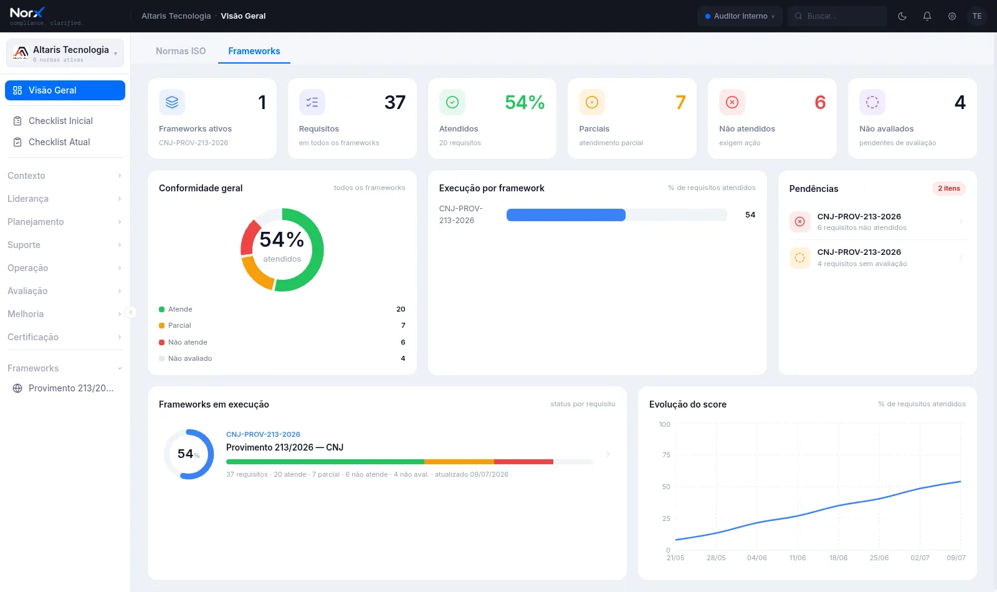The height and width of the screenshot is (592, 997).
Task: Expand the Planejamento section
Action: click(65, 222)
